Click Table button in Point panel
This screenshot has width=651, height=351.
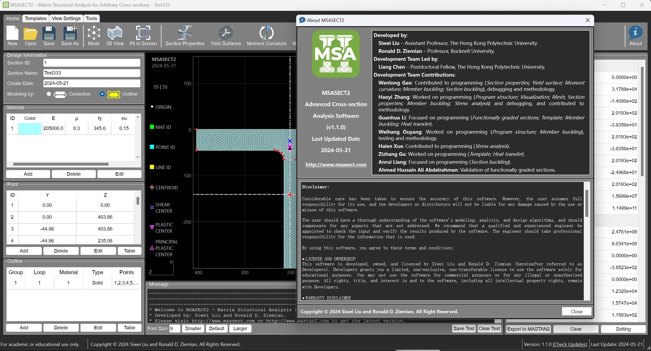129,251
